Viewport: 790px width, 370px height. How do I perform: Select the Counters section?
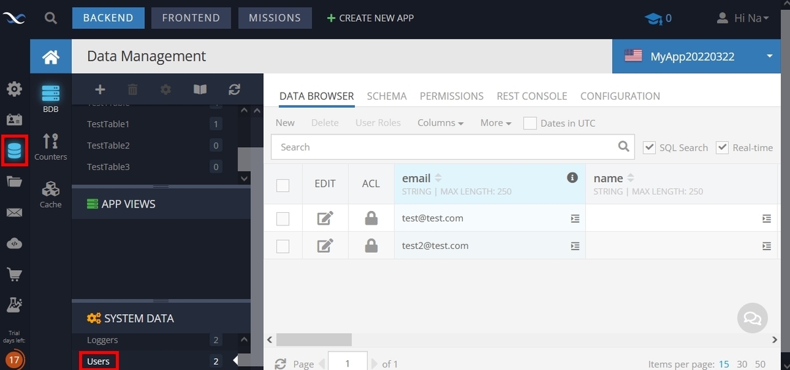[51, 146]
